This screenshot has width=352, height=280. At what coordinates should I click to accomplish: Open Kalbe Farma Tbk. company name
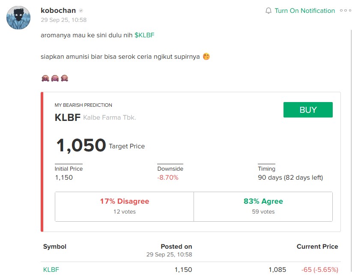click(x=110, y=117)
